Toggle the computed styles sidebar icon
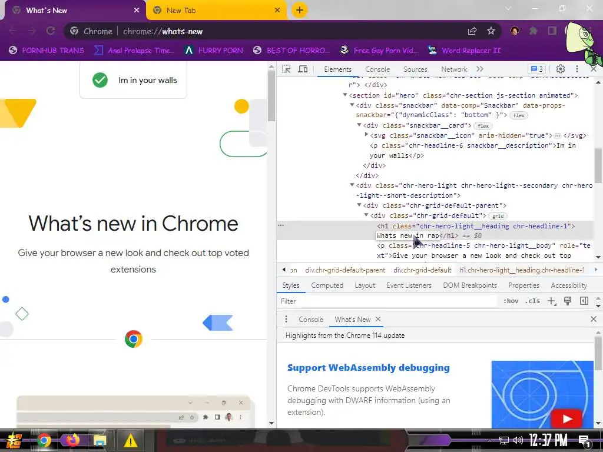Viewport: 603px width, 452px height. [x=584, y=301]
